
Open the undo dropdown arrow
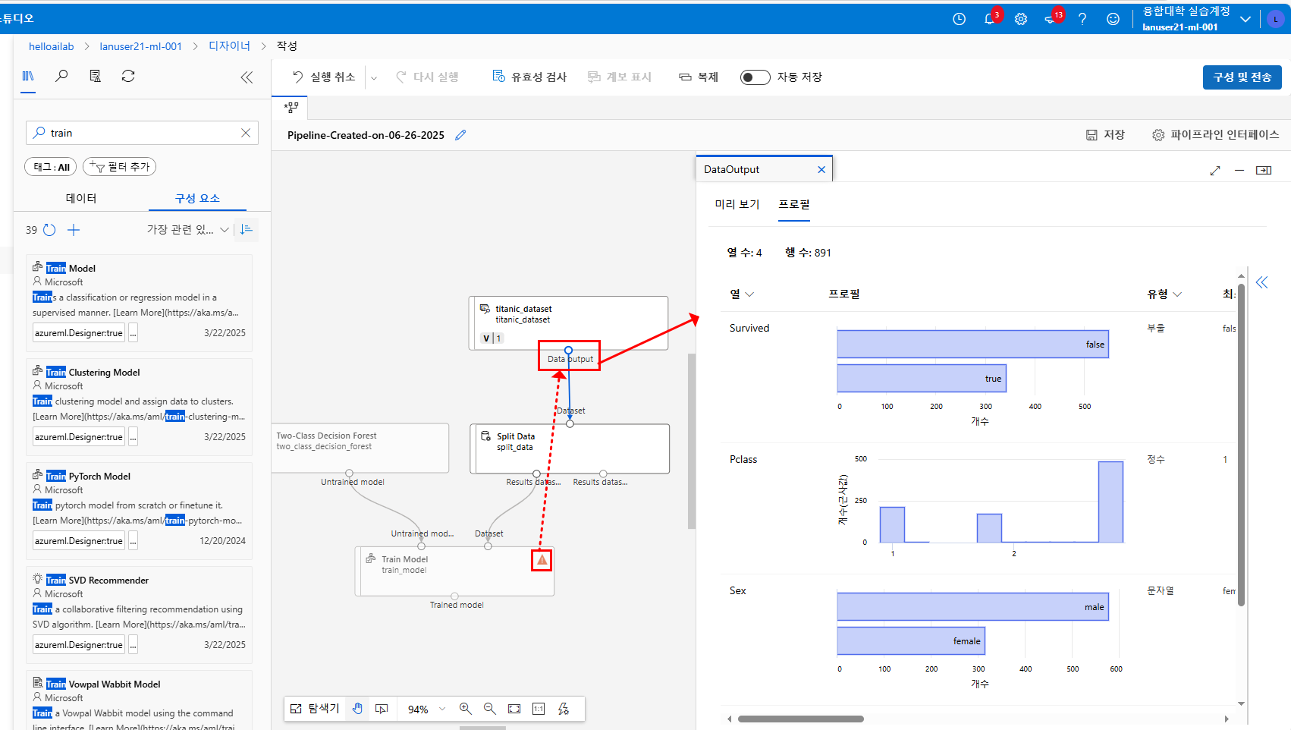pos(374,77)
